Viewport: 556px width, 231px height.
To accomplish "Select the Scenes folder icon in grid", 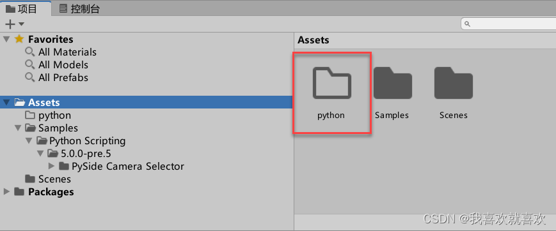I will [454, 84].
